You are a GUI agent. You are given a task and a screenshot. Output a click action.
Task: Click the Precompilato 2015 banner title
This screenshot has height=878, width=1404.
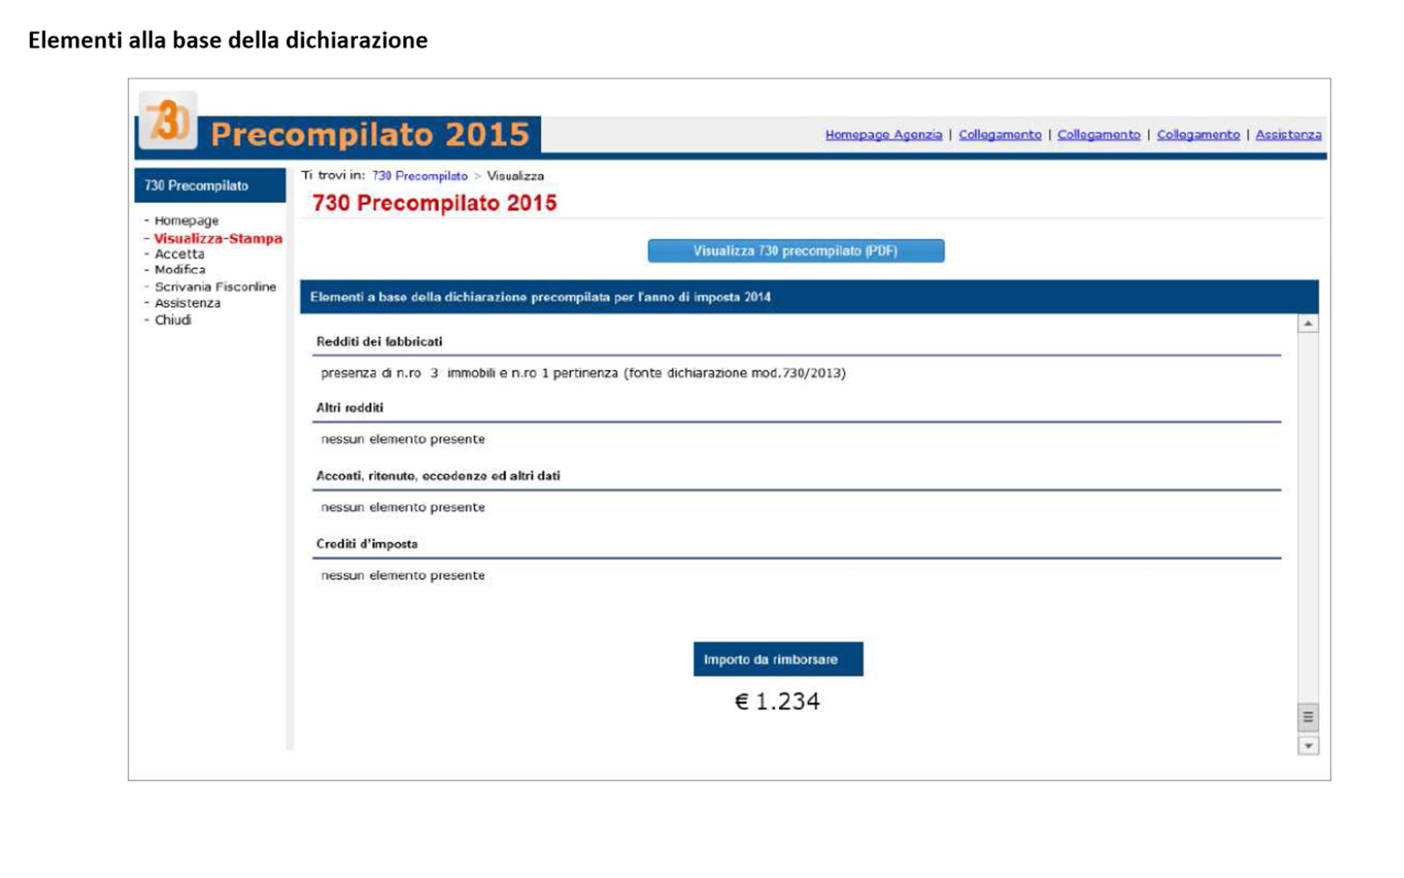pyautogui.click(x=369, y=135)
